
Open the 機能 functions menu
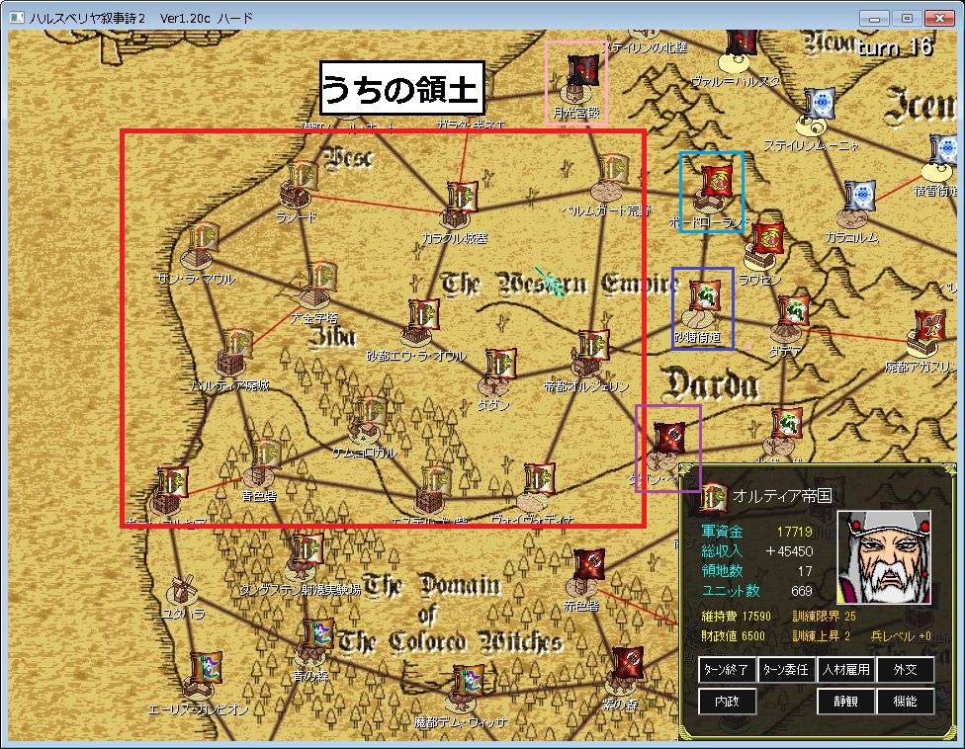pos(905,701)
